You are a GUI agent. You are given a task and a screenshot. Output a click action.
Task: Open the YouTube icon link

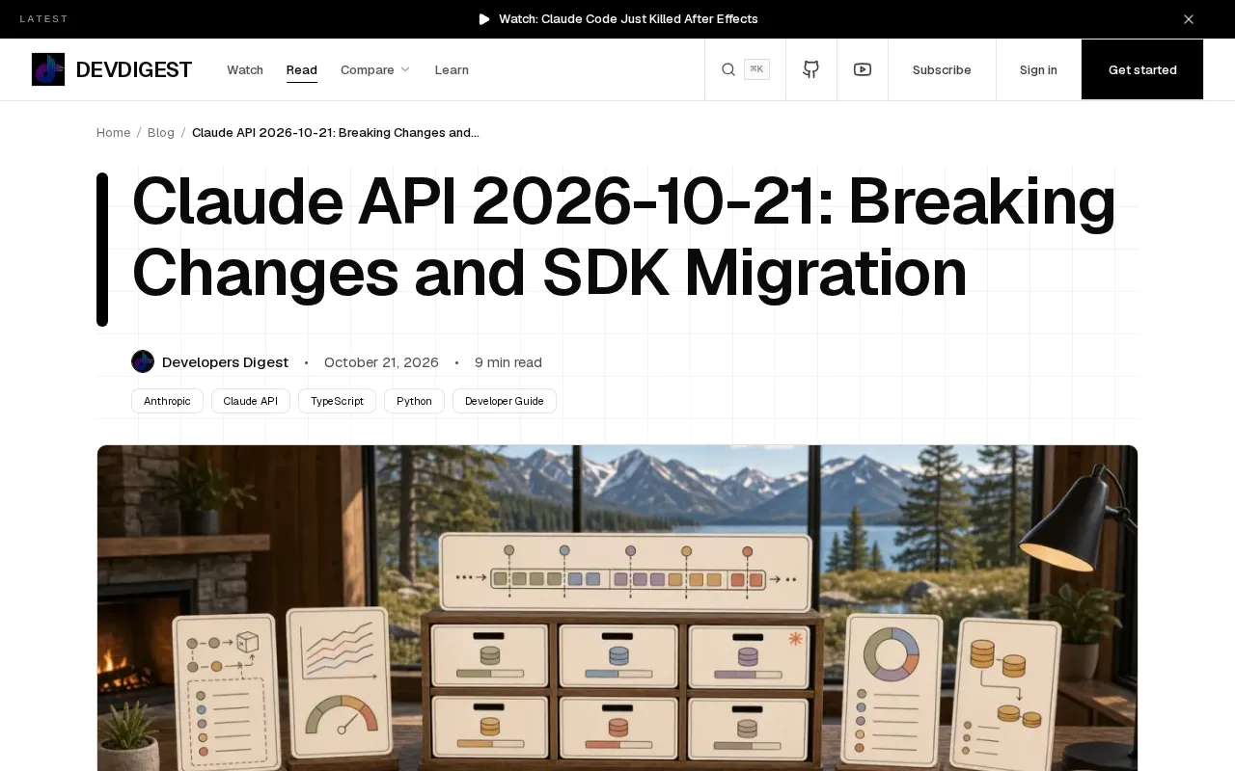pos(863,69)
